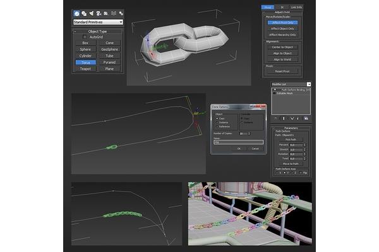Click Align to Object button
Screen dimensions: 379x252
[x=282, y=54]
